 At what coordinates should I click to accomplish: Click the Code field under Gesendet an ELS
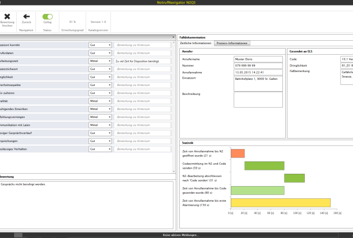(347, 59)
